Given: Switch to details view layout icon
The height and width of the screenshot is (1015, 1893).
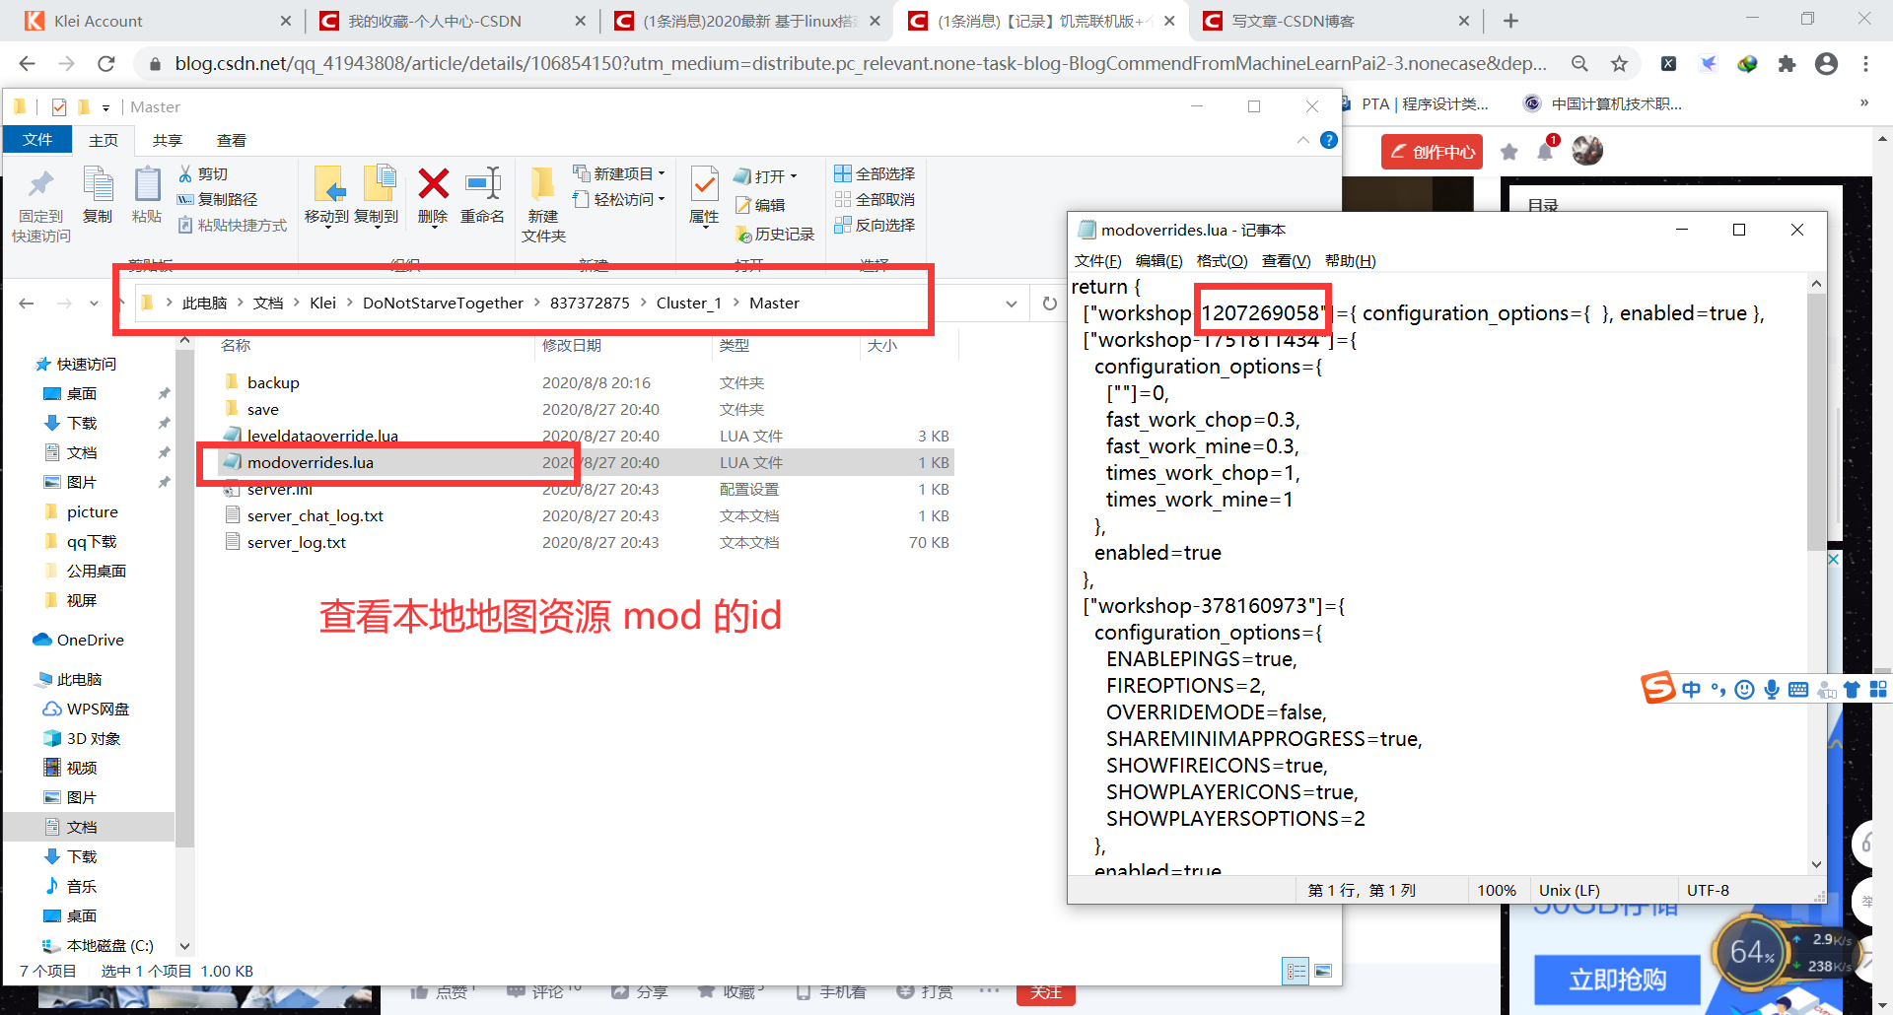Looking at the screenshot, I should click(1297, 971).
